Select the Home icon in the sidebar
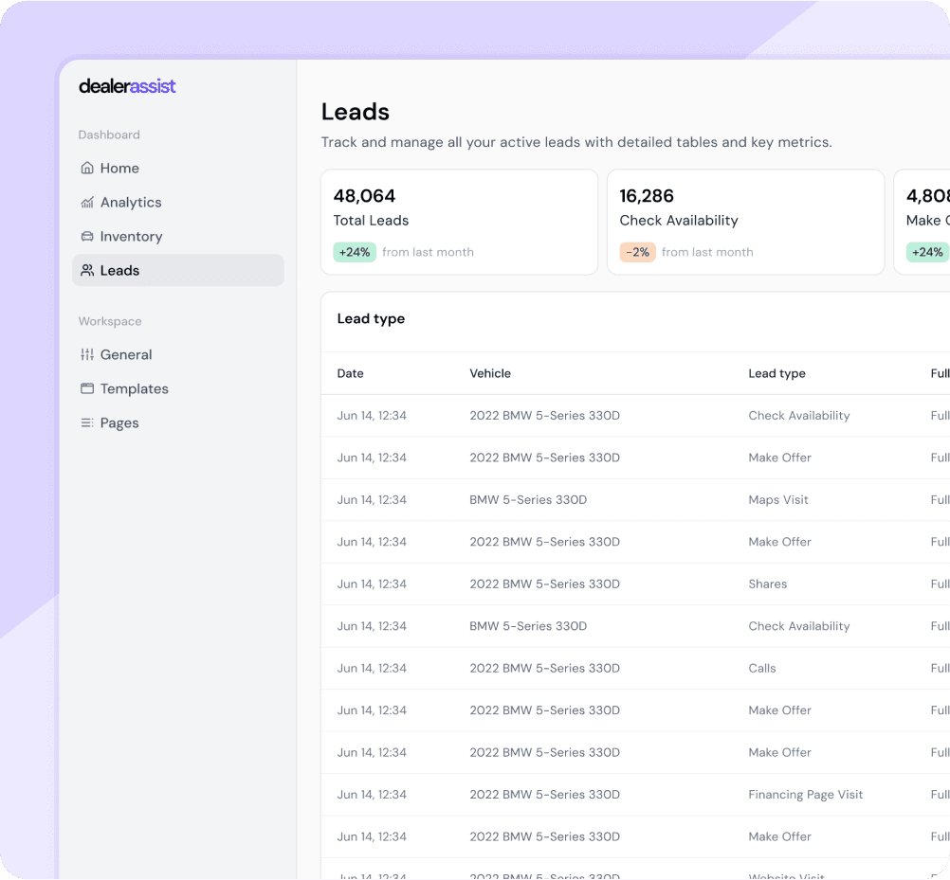Viewport: 950px width, 880px height. (86, 168)
